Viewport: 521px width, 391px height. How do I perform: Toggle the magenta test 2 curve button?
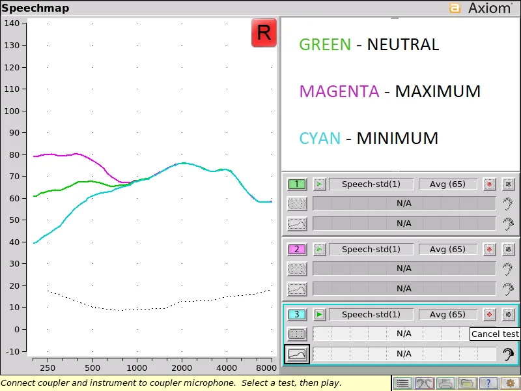(x=297, y=250)
